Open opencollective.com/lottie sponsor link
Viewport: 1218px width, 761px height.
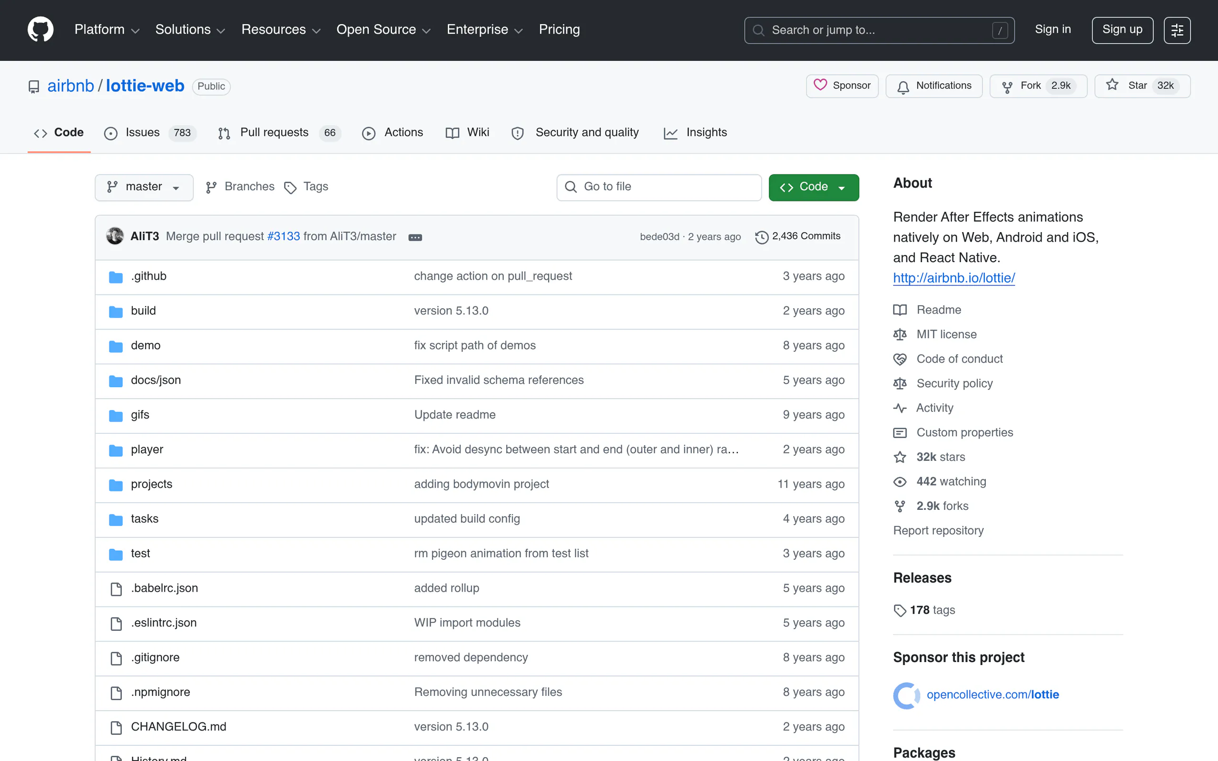pyautogui.click(x=992, y=694)
